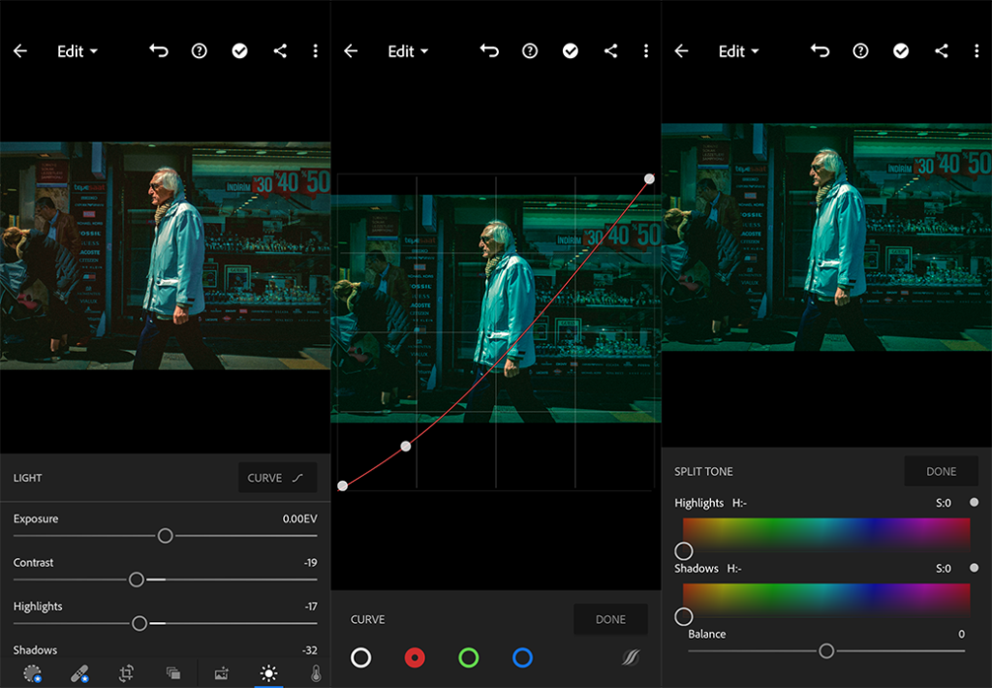Select the healing brush tool
Image resolution: width=992 pixels, height=688 pixels.
(79, 673)
